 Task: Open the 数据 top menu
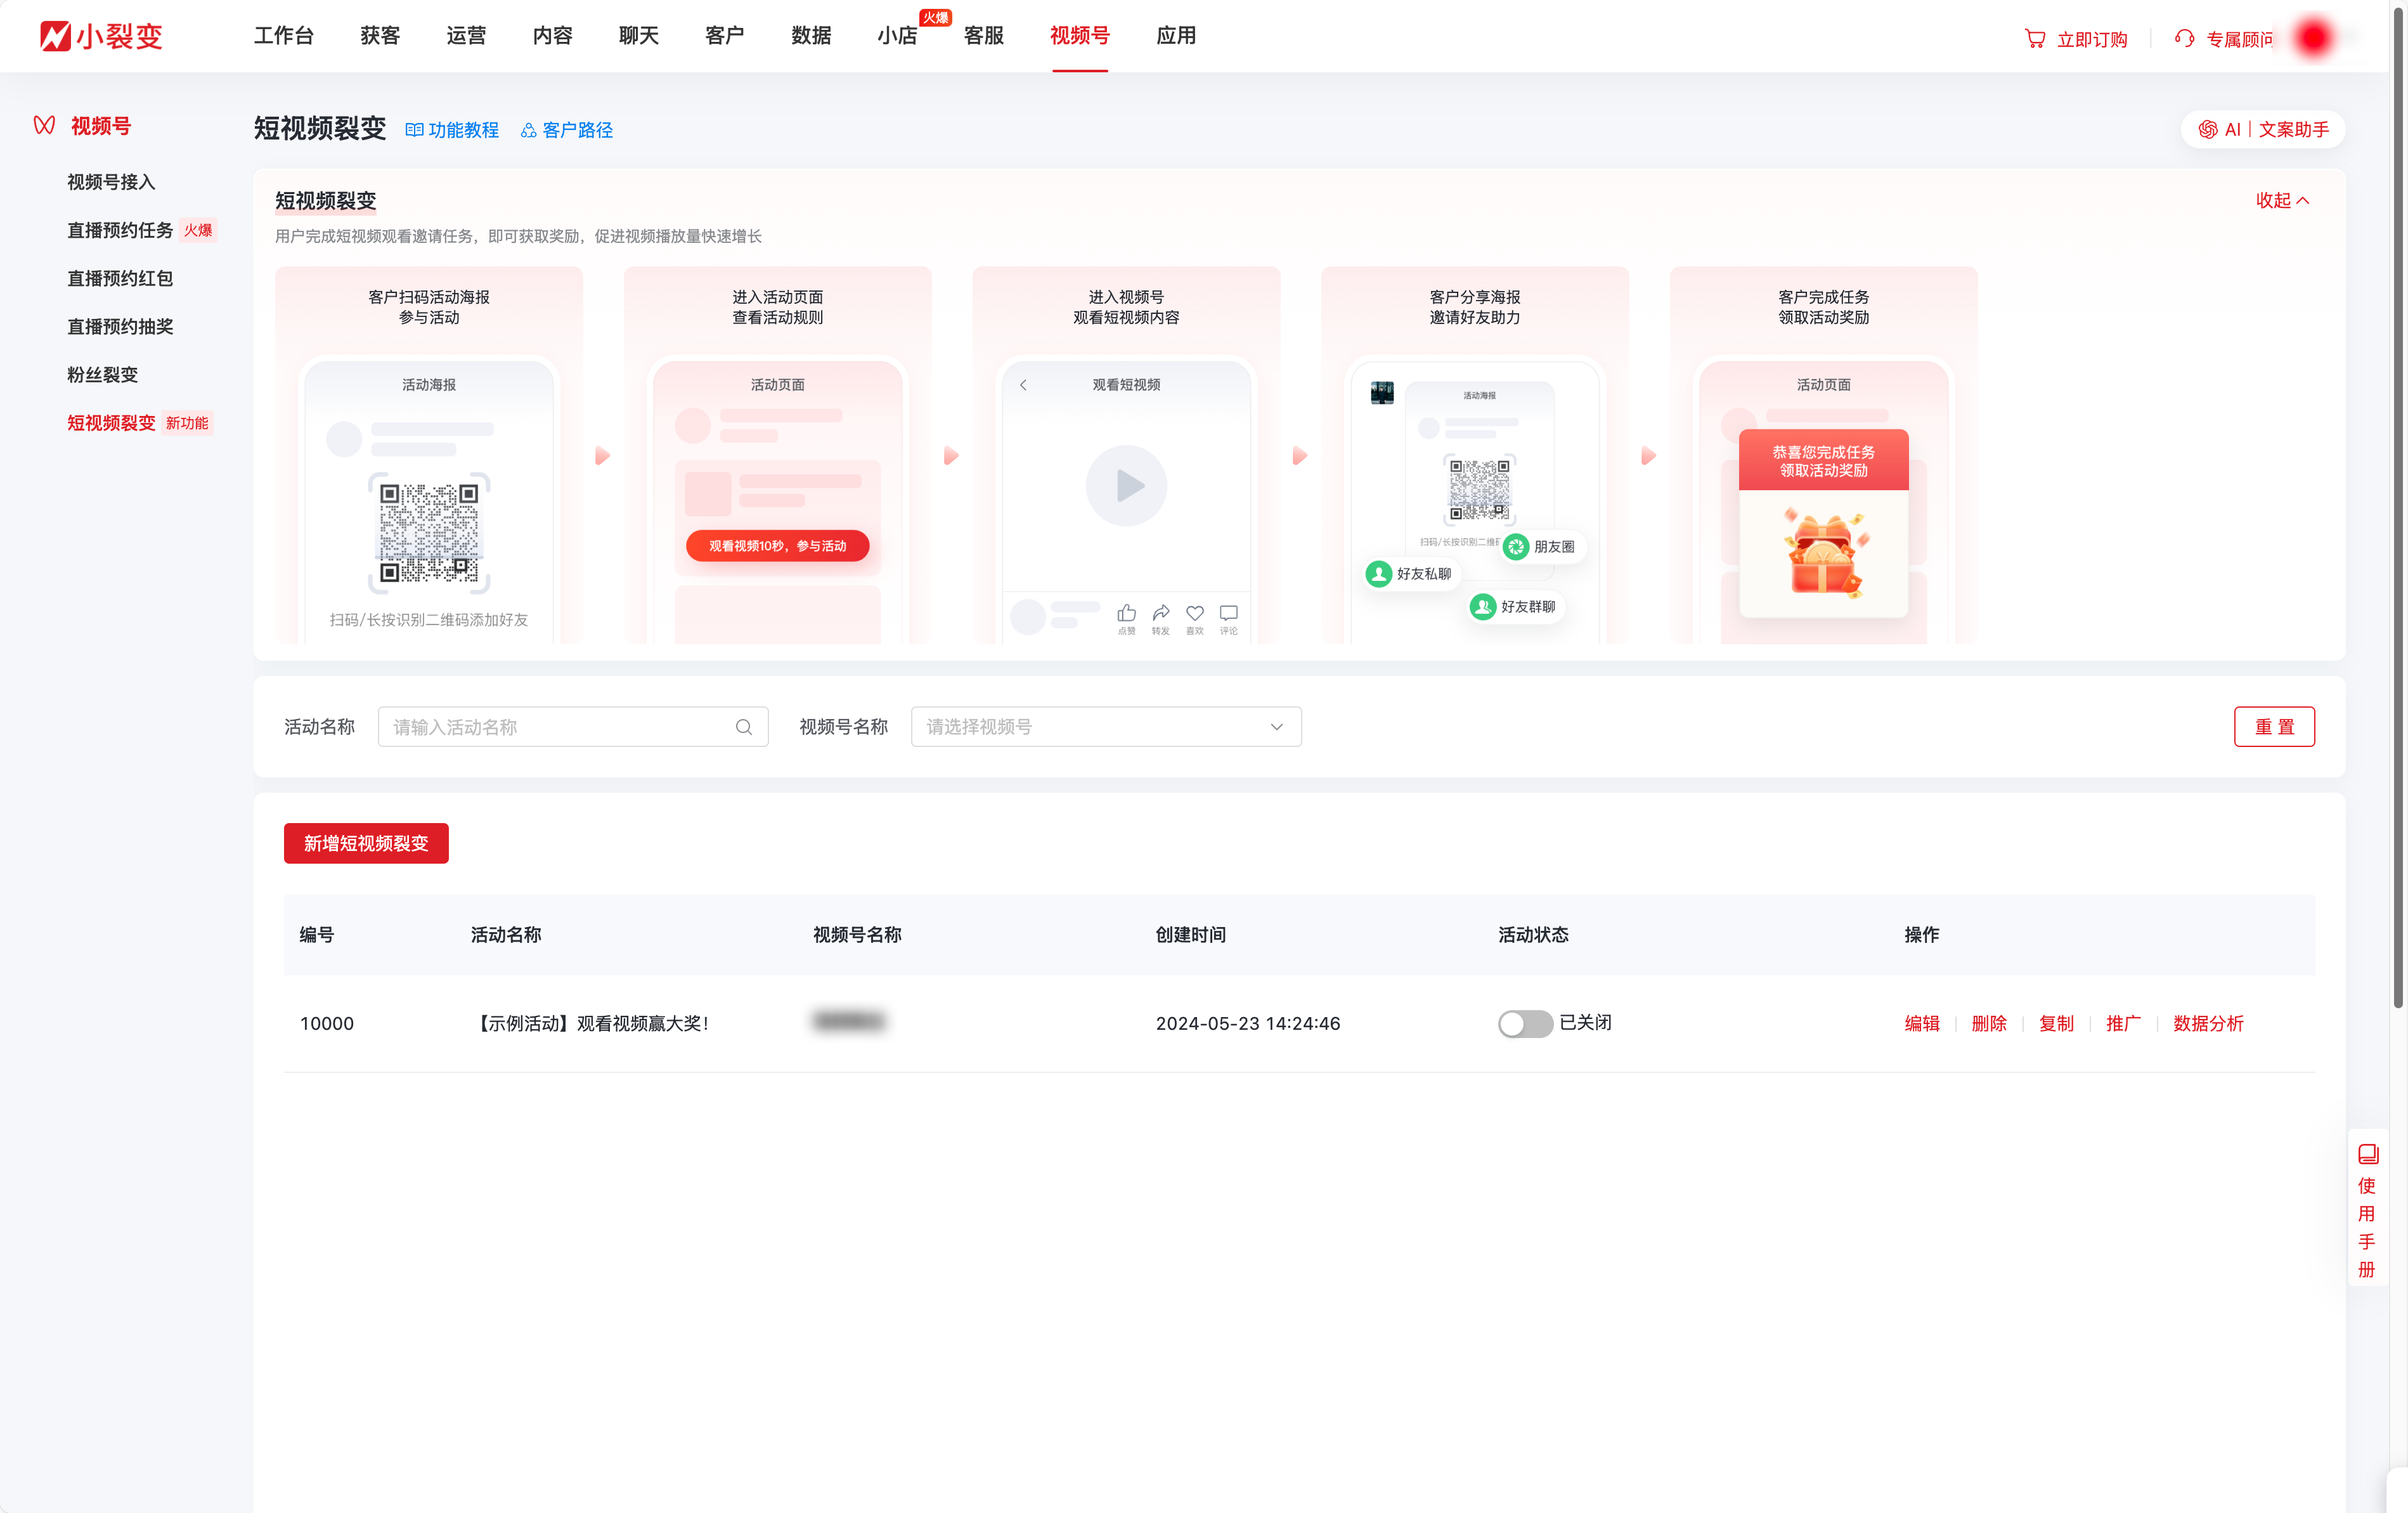[811, 36]
